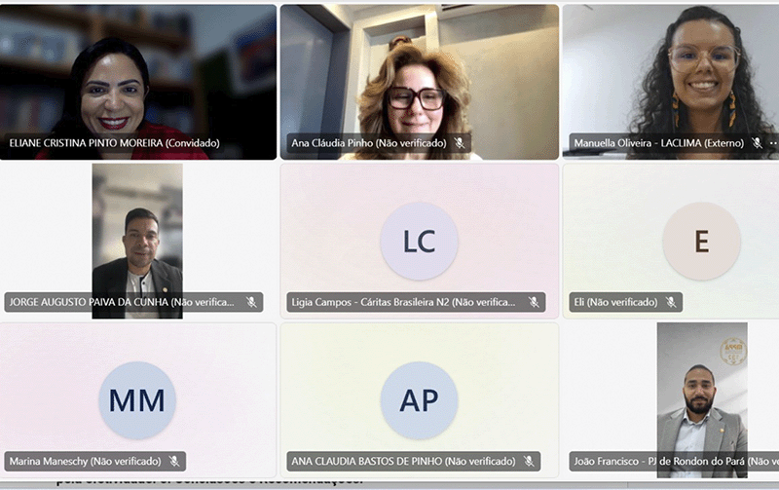Click João Francisco's video feed
Screen dimensions: 779x490
tap(702, 400)
